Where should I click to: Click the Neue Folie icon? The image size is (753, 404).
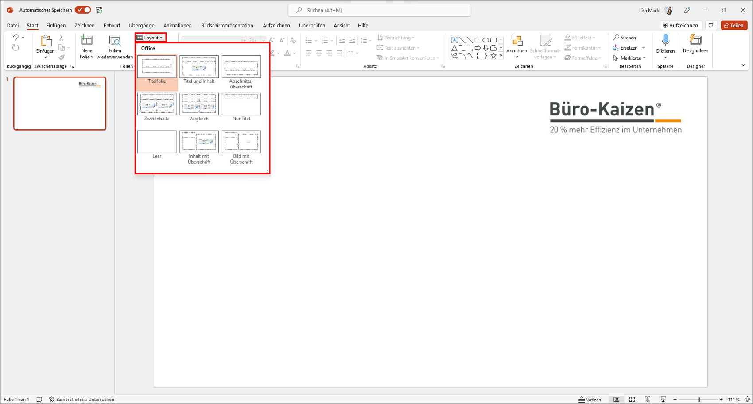click(x=87, y=41)
